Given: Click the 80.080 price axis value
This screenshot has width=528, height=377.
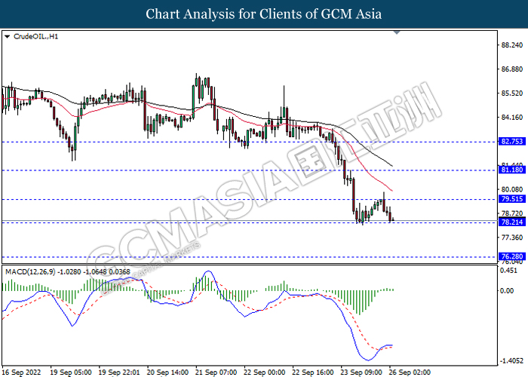Looking at the screenshot, I should (512, 189).
